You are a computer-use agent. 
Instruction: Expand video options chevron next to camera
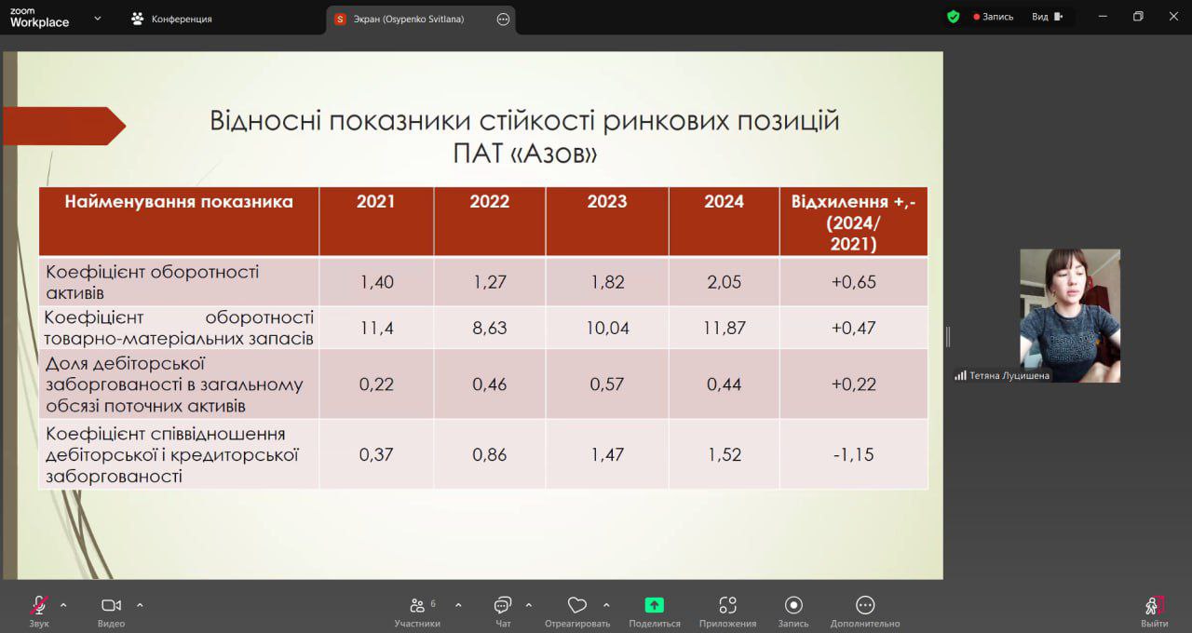(x=140, y=605)
